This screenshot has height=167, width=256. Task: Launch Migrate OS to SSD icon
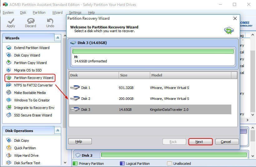click(x=9, y=70)
